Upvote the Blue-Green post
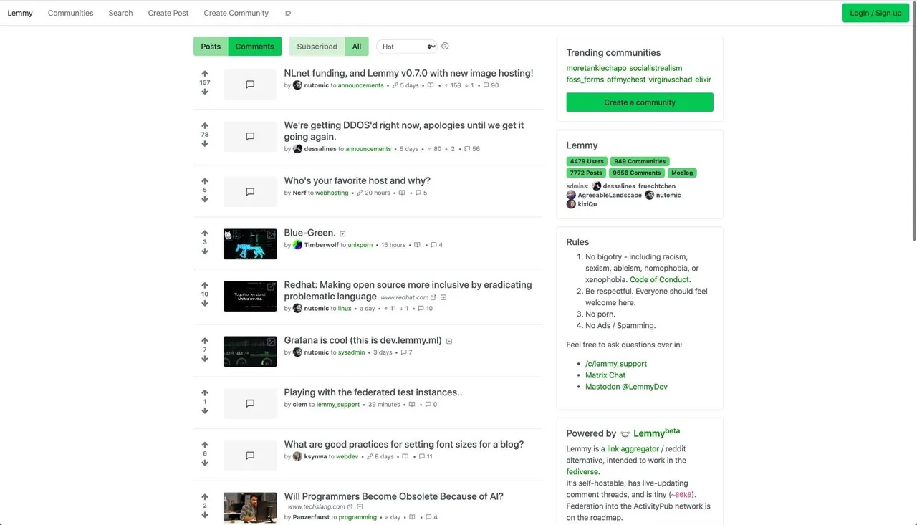The image size is (917, 525). coord(205,233)
